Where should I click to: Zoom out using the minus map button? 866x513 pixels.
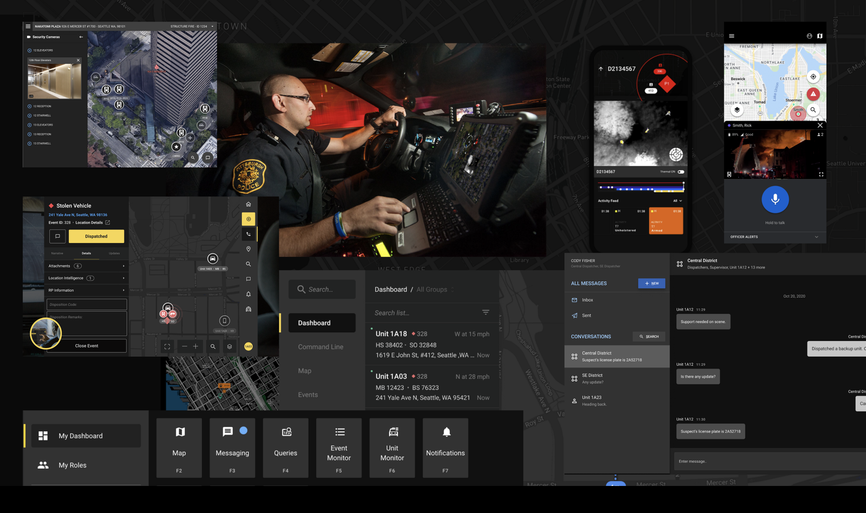(x=185, y=346)
